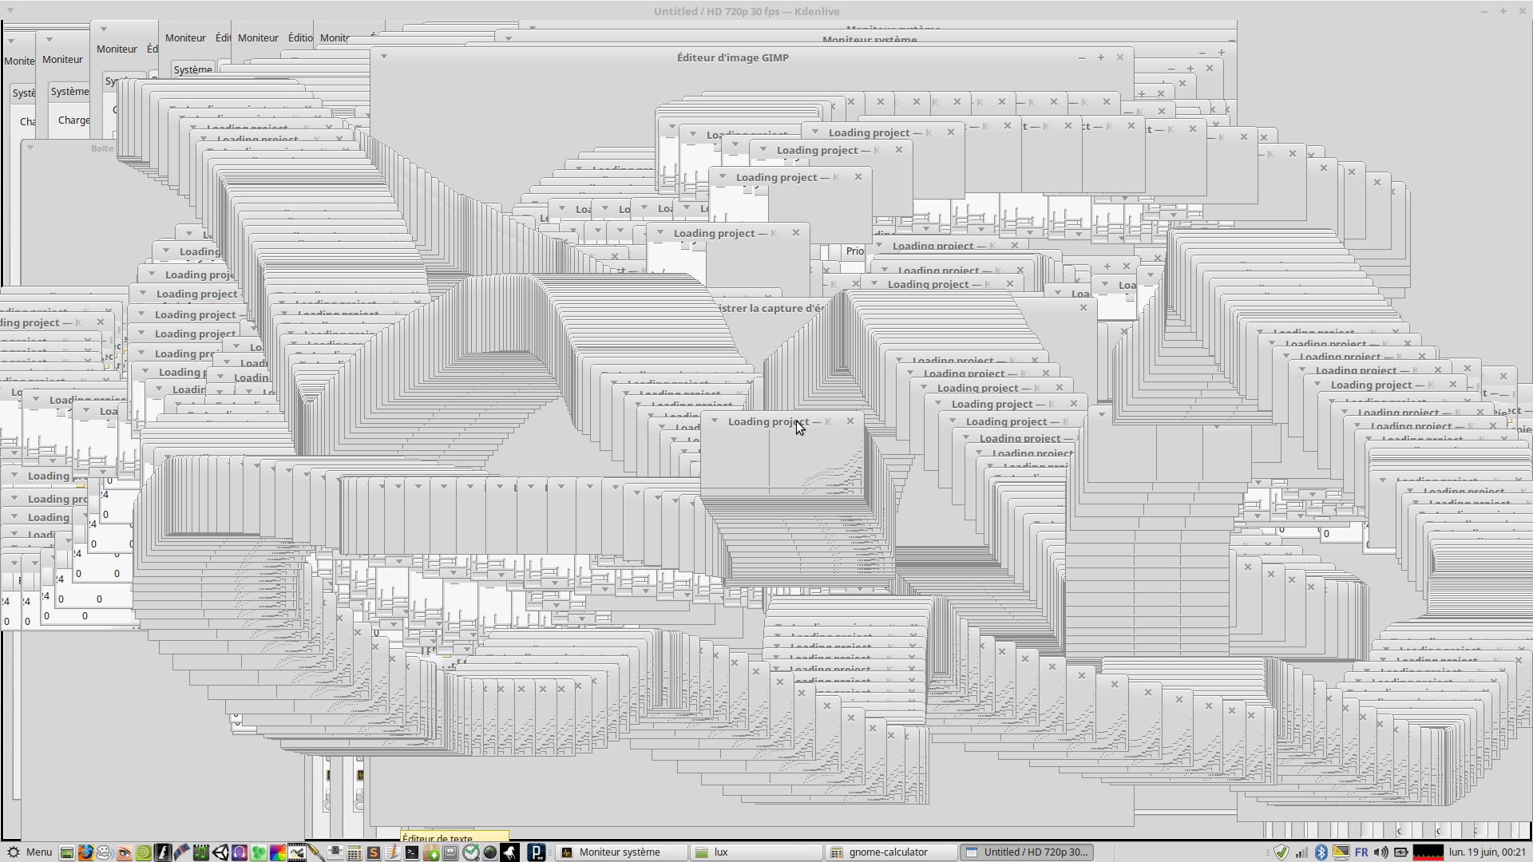Screen dimensions: 1533x862
Task: Open the orange S Sublime Text launcher
Action: tap(373, 852)
